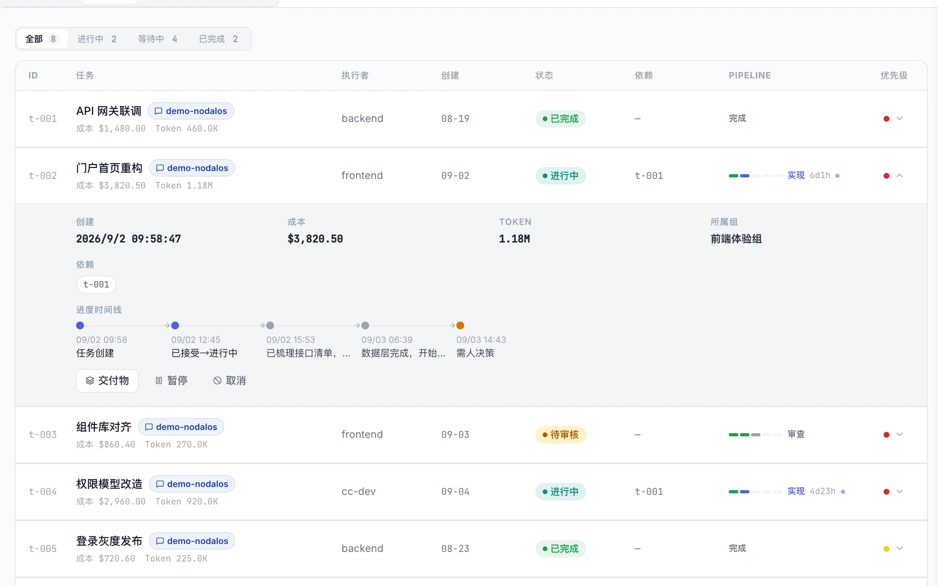Switch to 等待中 tab
This screenshot has width=938, height=586.
[x=158, y=39]
